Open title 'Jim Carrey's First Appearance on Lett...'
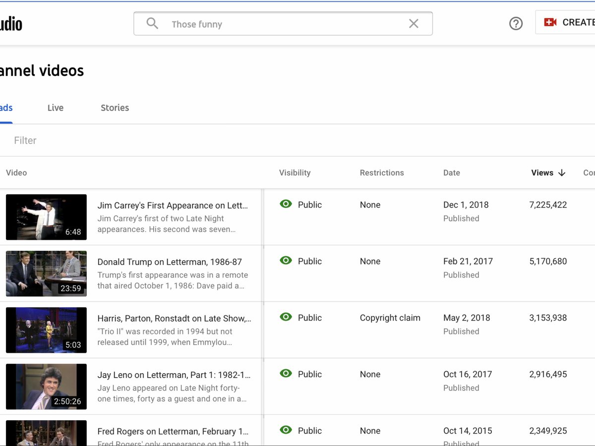595x446 pixels. click(x=173, y=205)
